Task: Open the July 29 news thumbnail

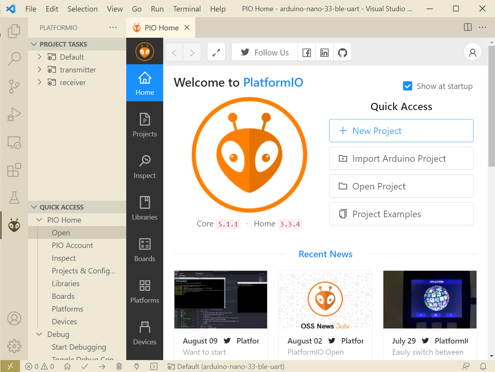Action: [x=430, y=300]
